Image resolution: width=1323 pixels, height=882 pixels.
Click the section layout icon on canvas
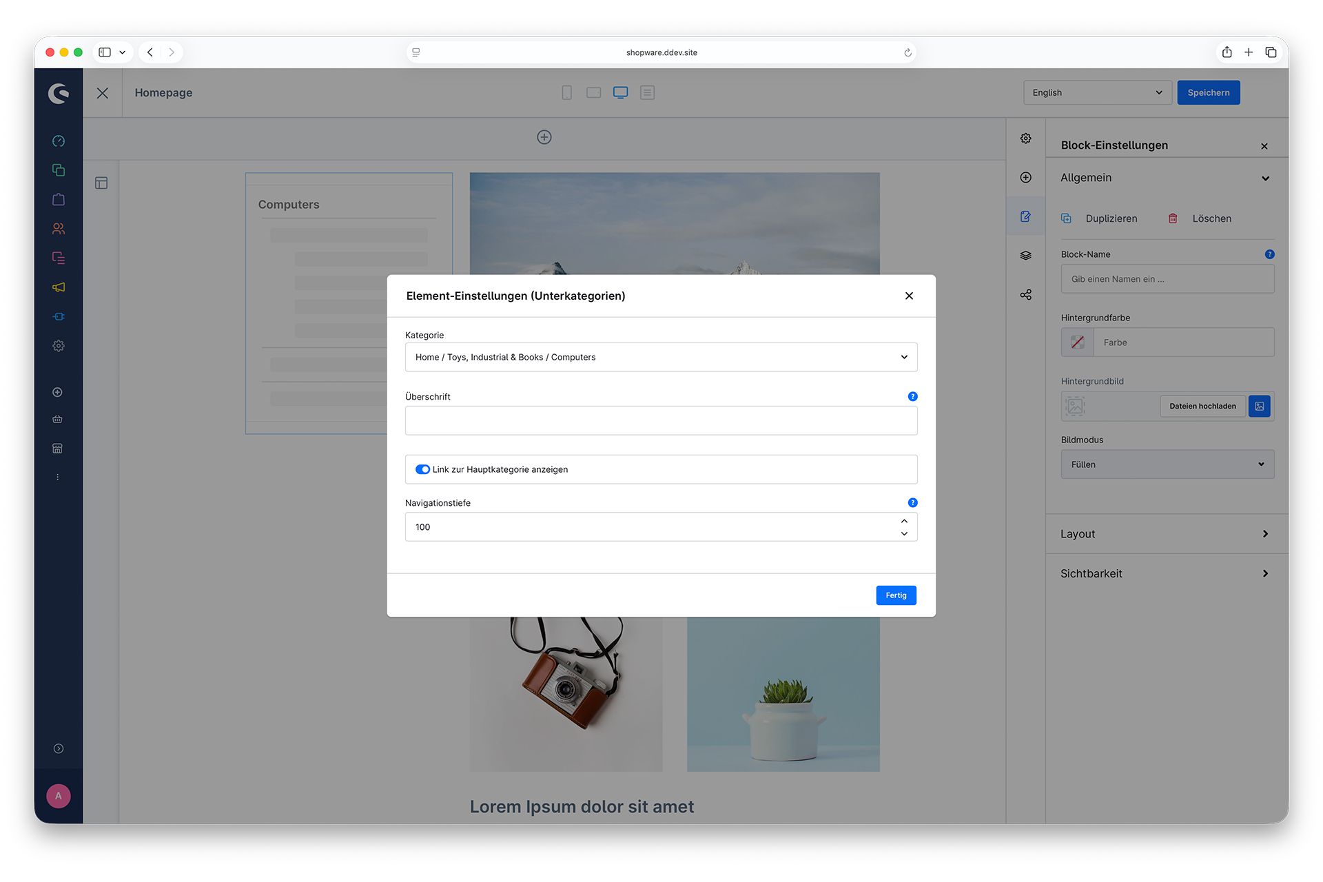101,183
